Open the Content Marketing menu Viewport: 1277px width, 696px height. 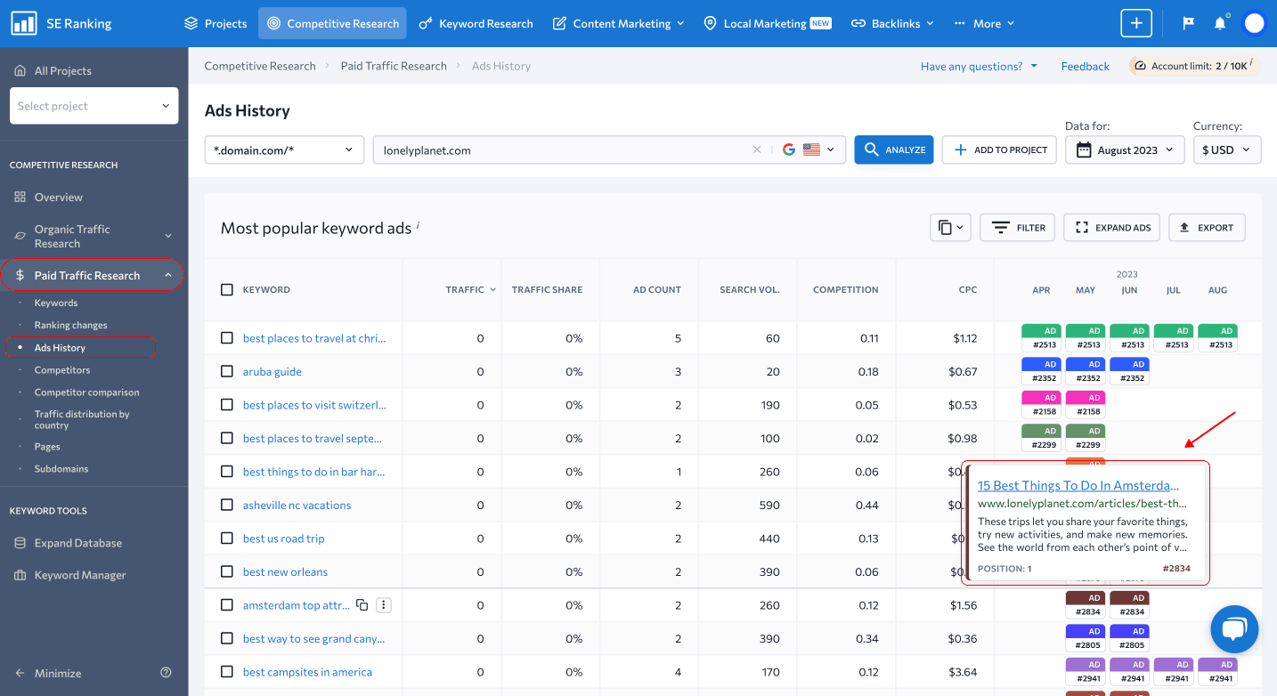[x=619, y=23]
